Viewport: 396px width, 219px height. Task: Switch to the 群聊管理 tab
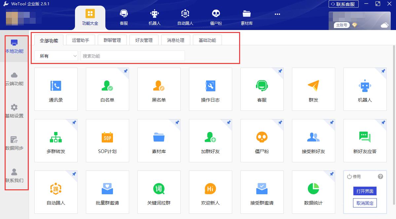pos(112,40)
